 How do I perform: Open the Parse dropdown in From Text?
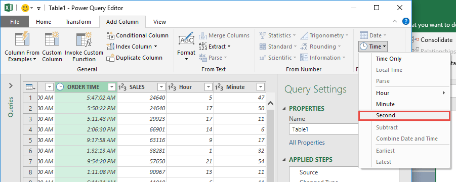(213, 58)
